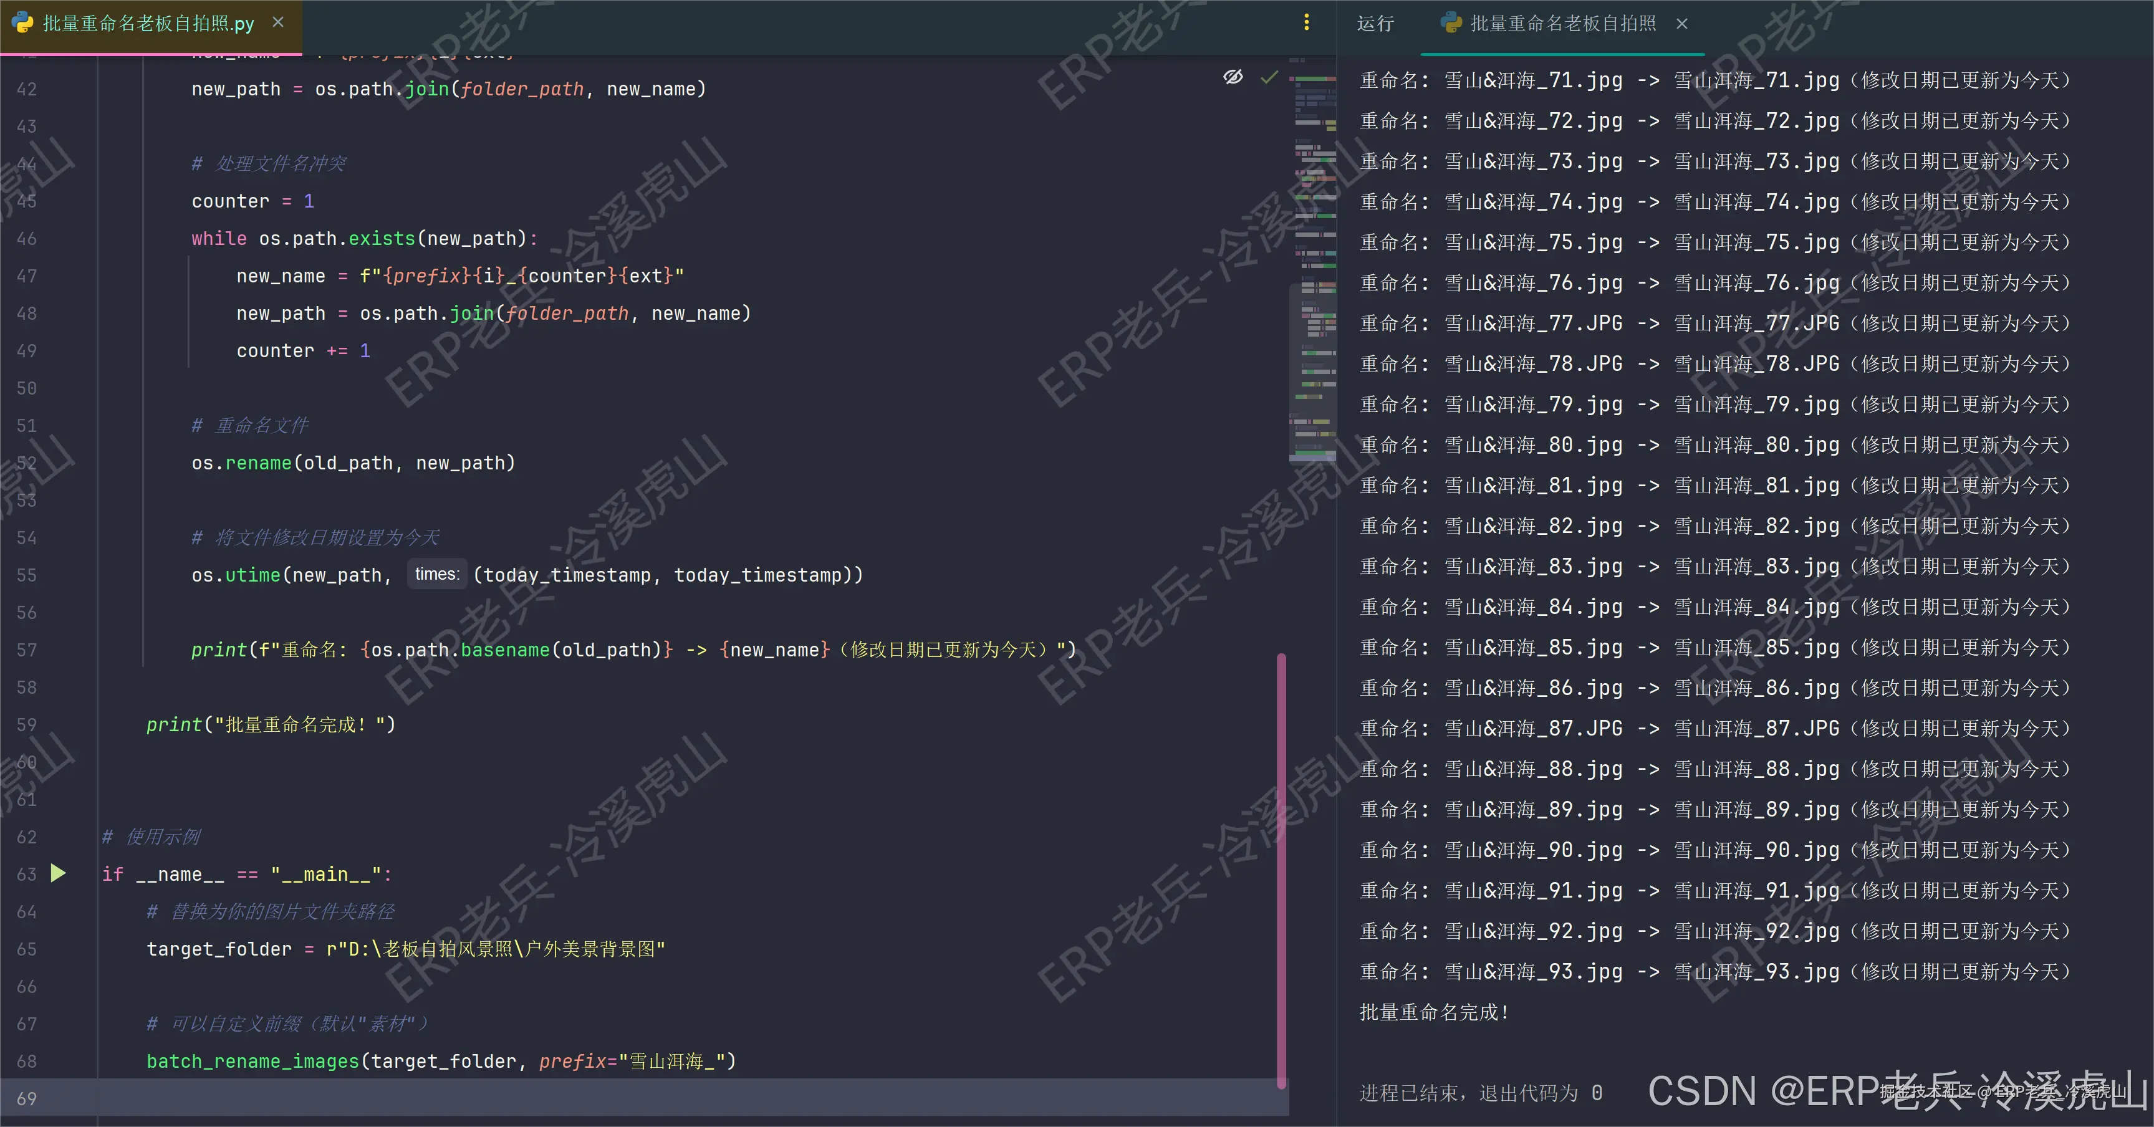Close the 批量重命名老板自拍照.py editor tab

coord(279,22)
